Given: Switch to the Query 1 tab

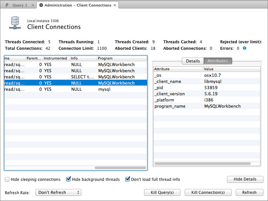Looking at the screenshot, I should [x=20, y=6].
